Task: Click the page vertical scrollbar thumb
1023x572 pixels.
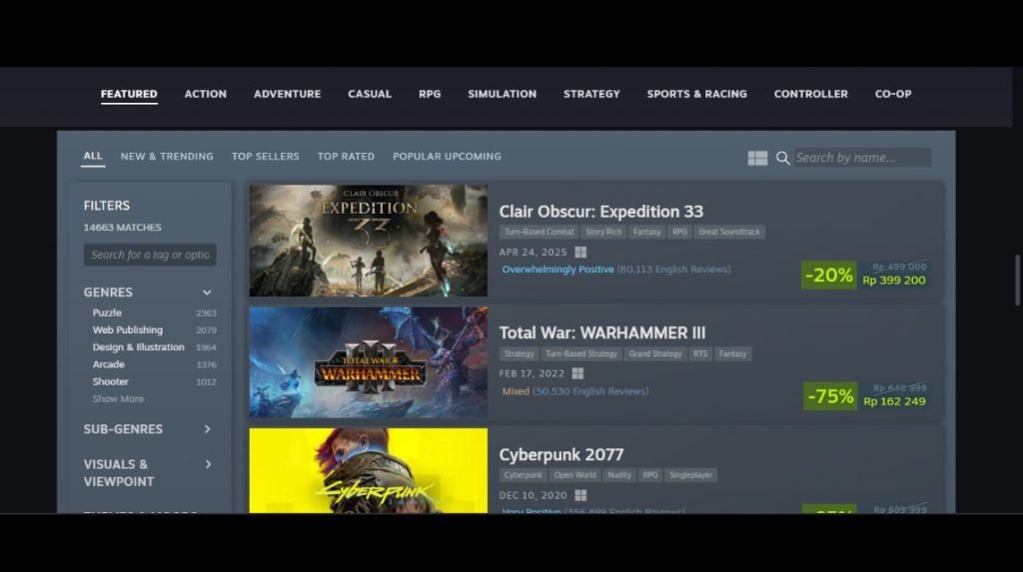Action: pyautogui.click(x=1017, y=280)
